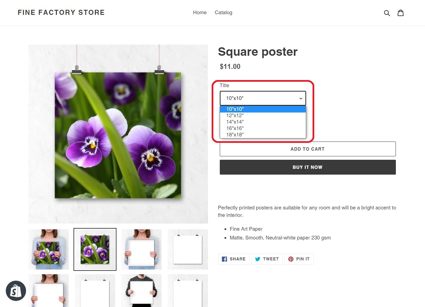Image resolution: width=425 pixels, height=307 pixels.
Task: Pin the product on Pinterest
Action: coord(299,259)
